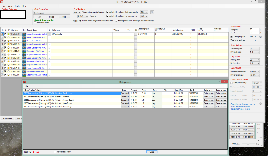
Task: Enable the Loss pot recovery checkbox
Action: click(x=232, y=83)
